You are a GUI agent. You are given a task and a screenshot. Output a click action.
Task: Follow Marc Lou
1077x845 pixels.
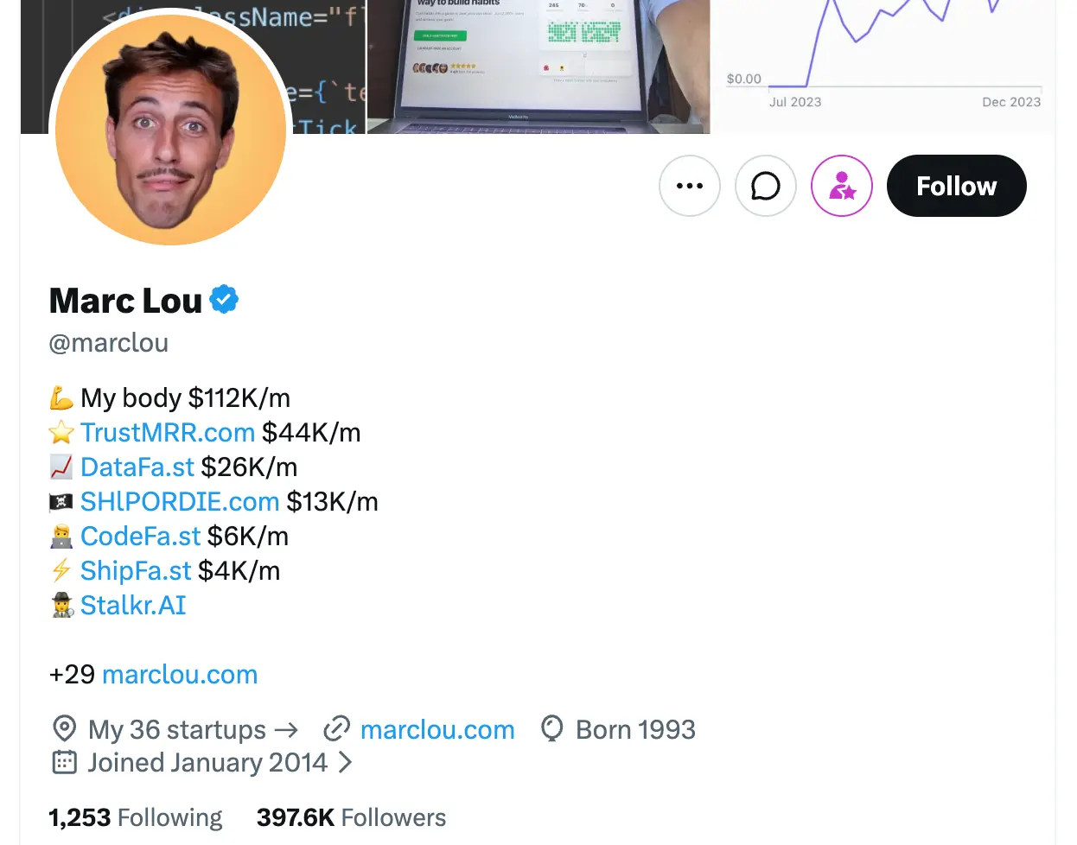click(x=956, y=186)
